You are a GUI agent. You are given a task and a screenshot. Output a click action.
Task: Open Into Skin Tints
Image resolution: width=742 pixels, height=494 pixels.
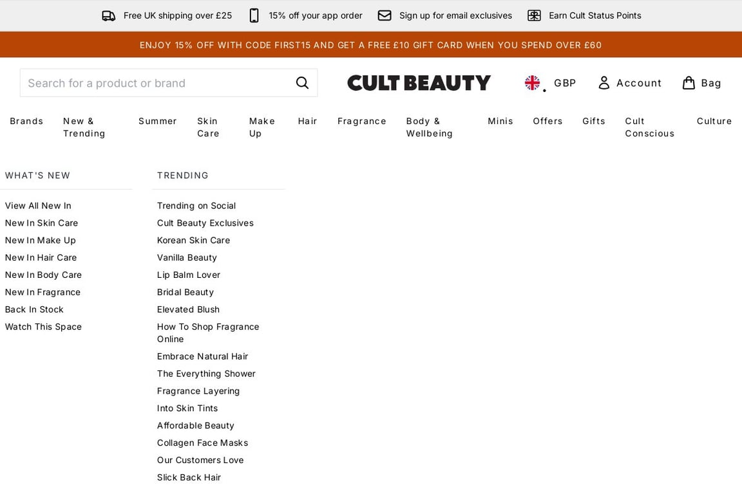point(187,408)
